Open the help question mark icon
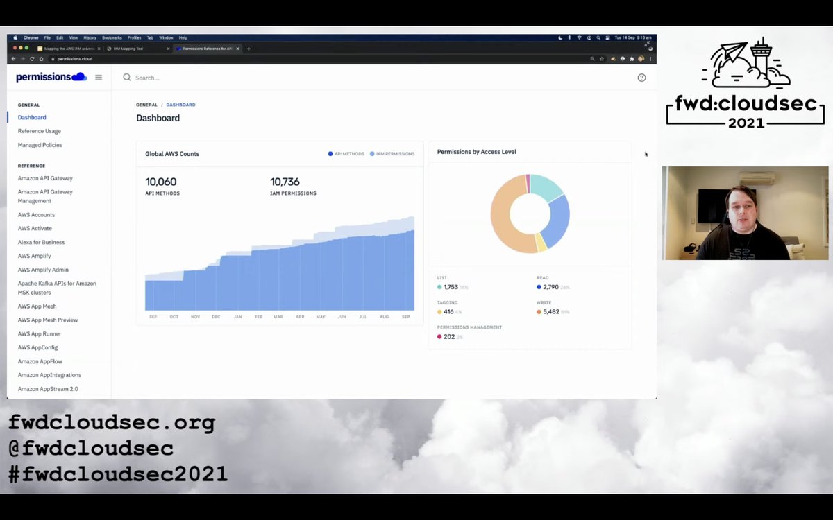 641,78
